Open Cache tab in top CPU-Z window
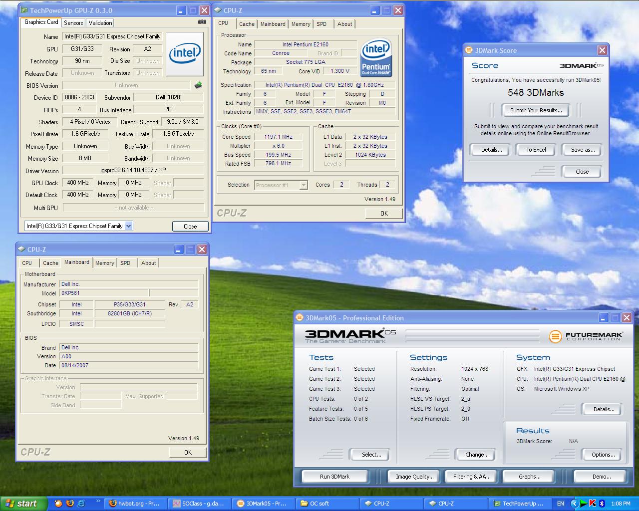The height and width of the screenshot is (511, 639). coord(247,24)
